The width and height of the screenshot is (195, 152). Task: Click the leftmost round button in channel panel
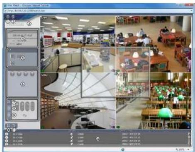pos(12,74)
